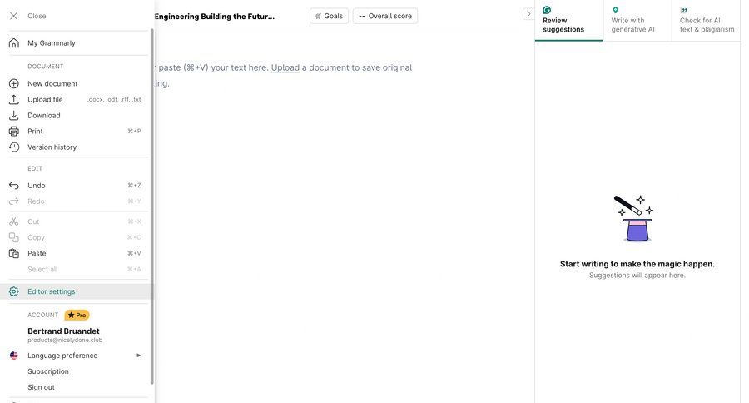Click the quotation mark icon for plagiarism check
The width and height of the screenshot is (749, 403).
[x=683, y=10]
